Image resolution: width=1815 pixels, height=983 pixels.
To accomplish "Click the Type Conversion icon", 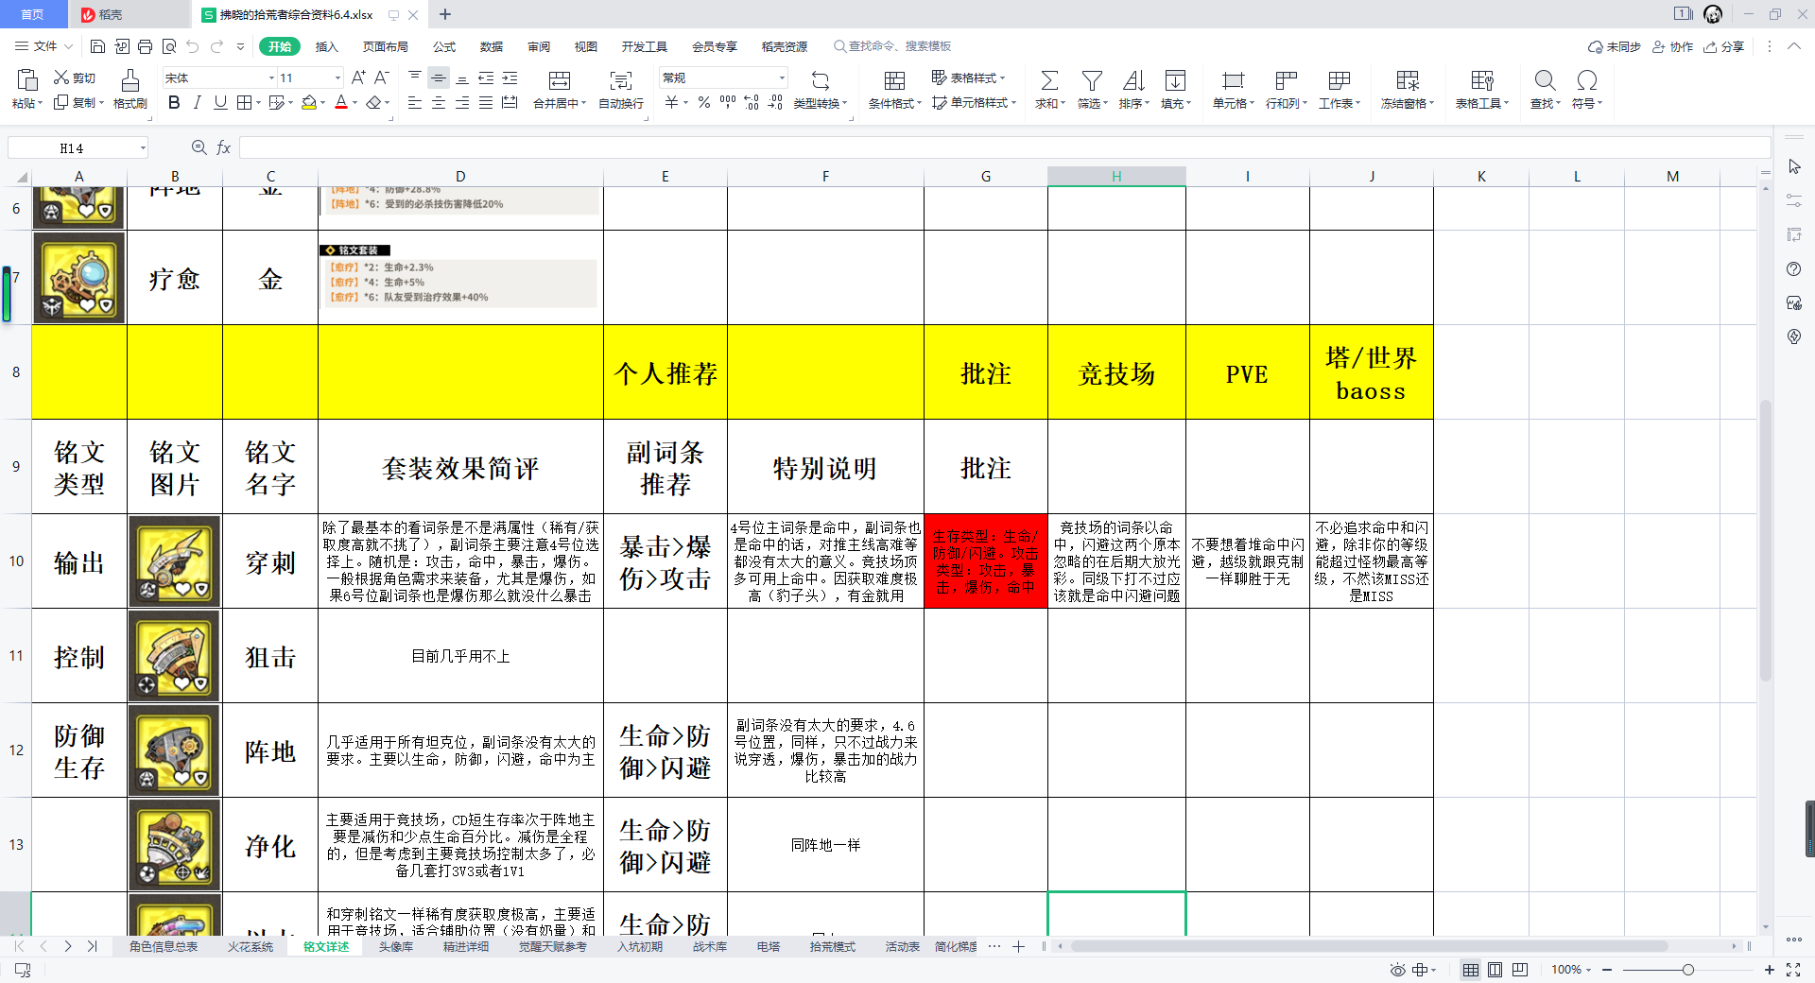I will point(821,80).
